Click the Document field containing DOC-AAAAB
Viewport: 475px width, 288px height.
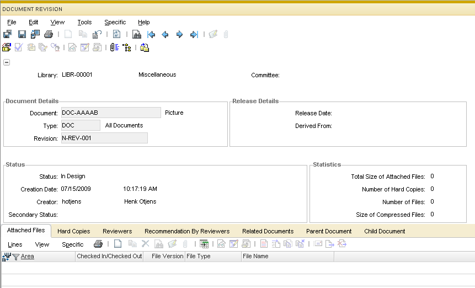click(x=110, y=113)
